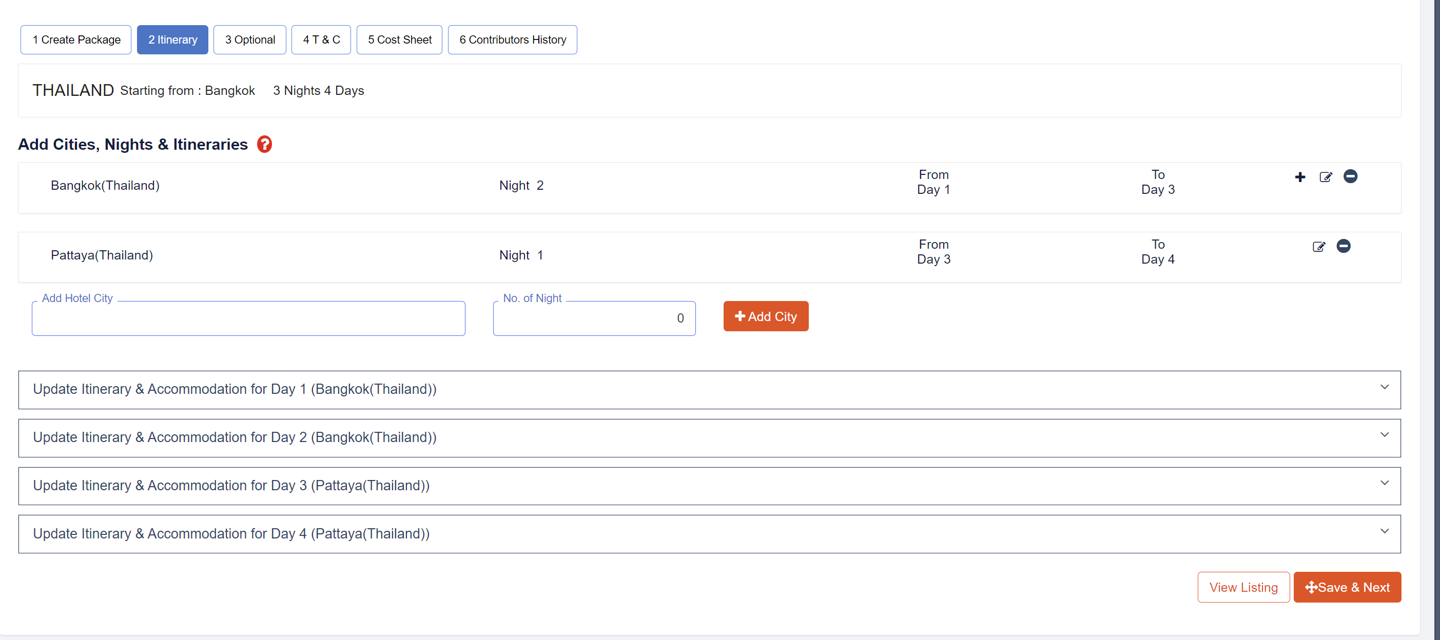This screenshot has height=640, width=1440.
Task: Focus the Add Hotel City field
Action: coord(248,319)
